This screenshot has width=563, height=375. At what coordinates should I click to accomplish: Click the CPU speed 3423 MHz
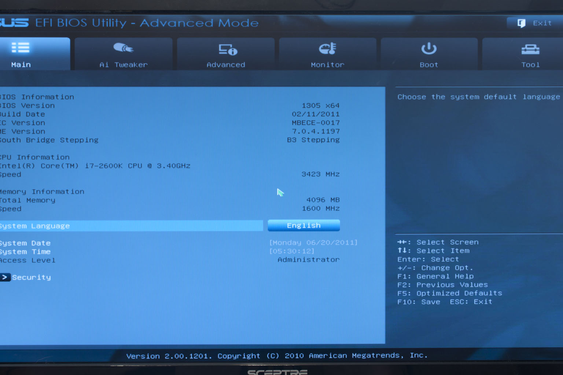click(321, 174)
